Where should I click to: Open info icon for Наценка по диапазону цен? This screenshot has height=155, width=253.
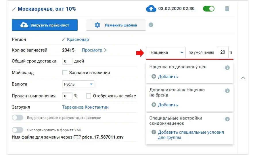tap(227, 68)
